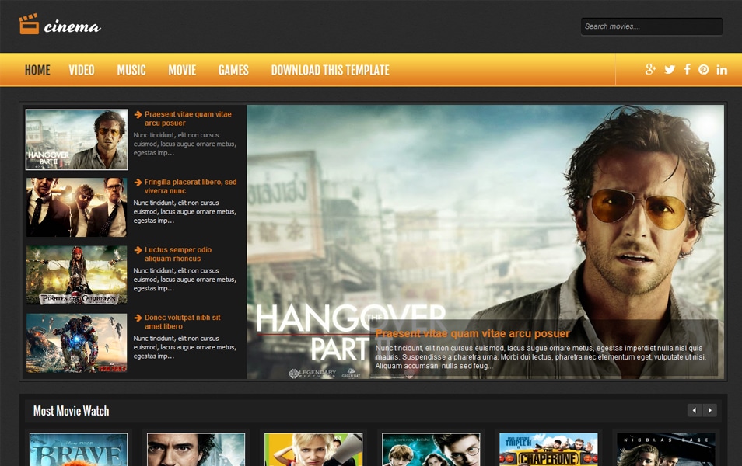The height and width of the screenshot is (466, 742).
Task: Open Praesent vitae quam vitae arcu posuer link in list
Action: click(x=188, y=119)
